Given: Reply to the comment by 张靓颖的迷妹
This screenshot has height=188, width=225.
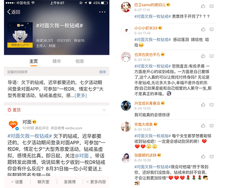Looking at the screenshot, I should [211, 157].
